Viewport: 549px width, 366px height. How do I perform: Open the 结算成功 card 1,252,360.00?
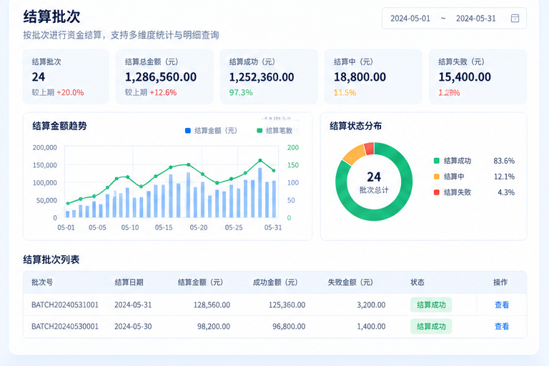pyautogui.click(x=269, y=76)
